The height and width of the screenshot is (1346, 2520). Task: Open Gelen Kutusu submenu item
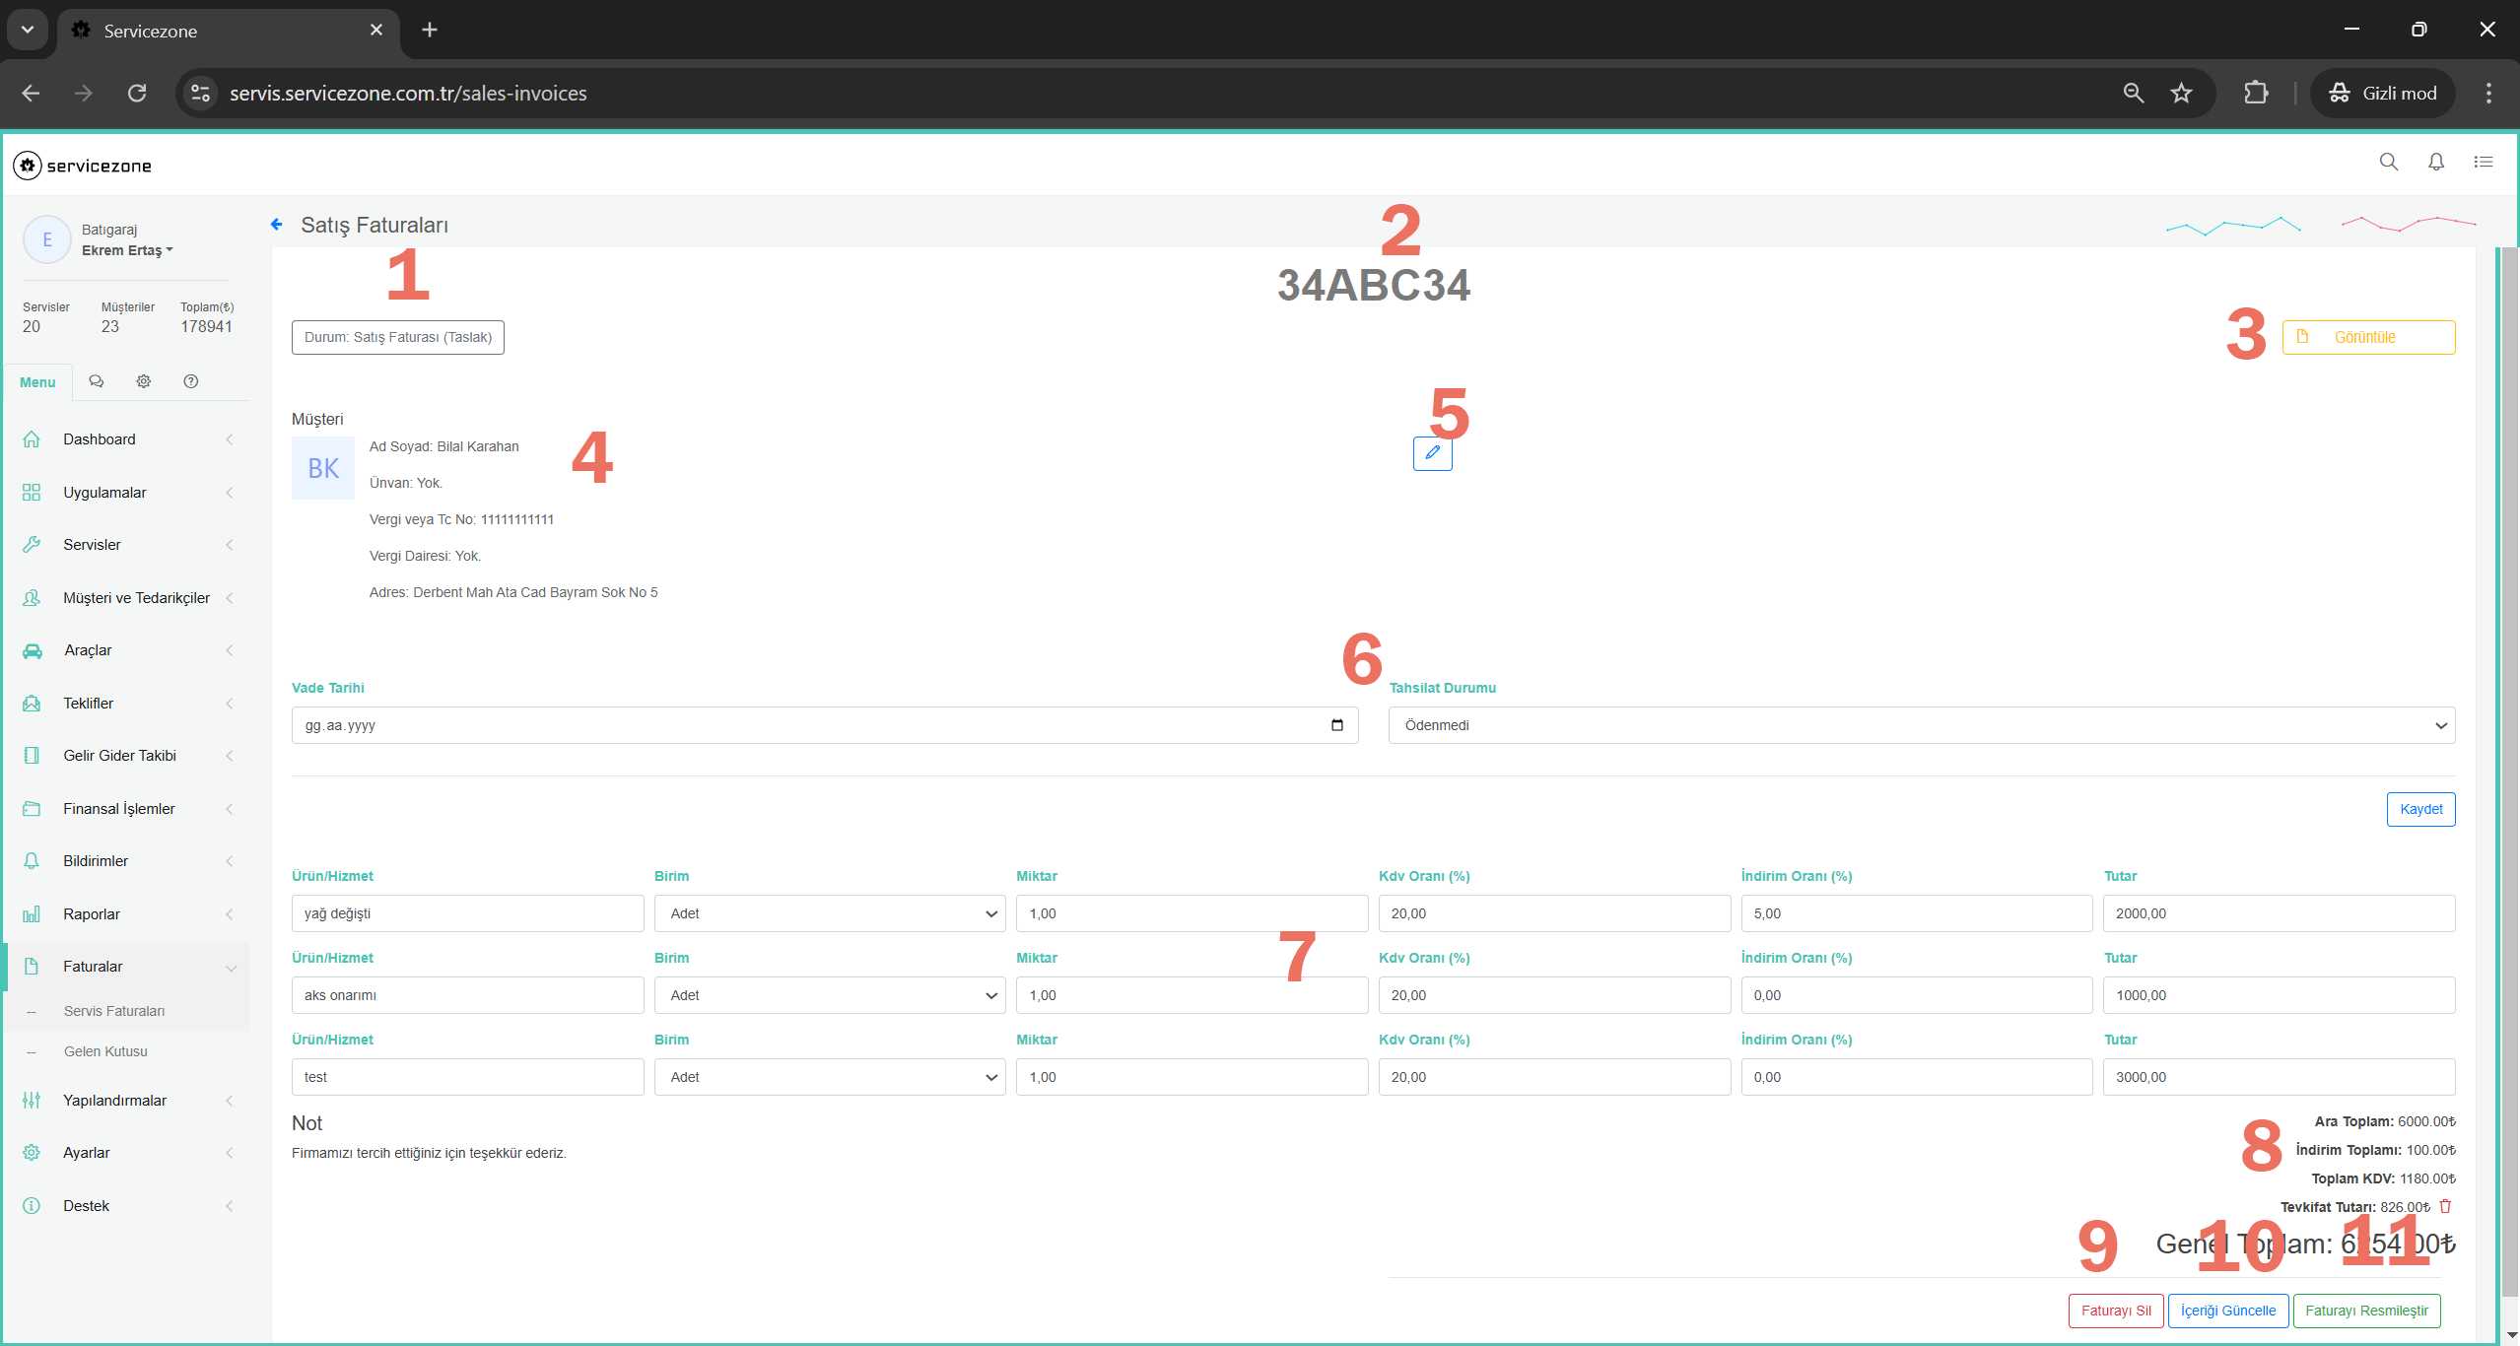[105, 1051]
